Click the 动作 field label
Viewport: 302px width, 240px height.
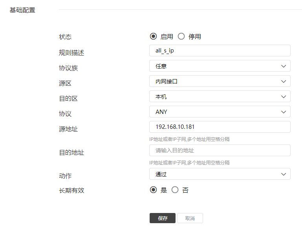point(65,176)
